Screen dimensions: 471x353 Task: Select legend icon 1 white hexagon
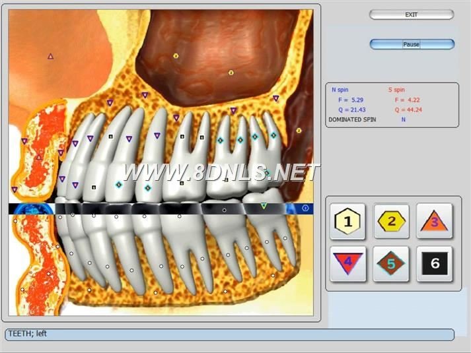348,221
